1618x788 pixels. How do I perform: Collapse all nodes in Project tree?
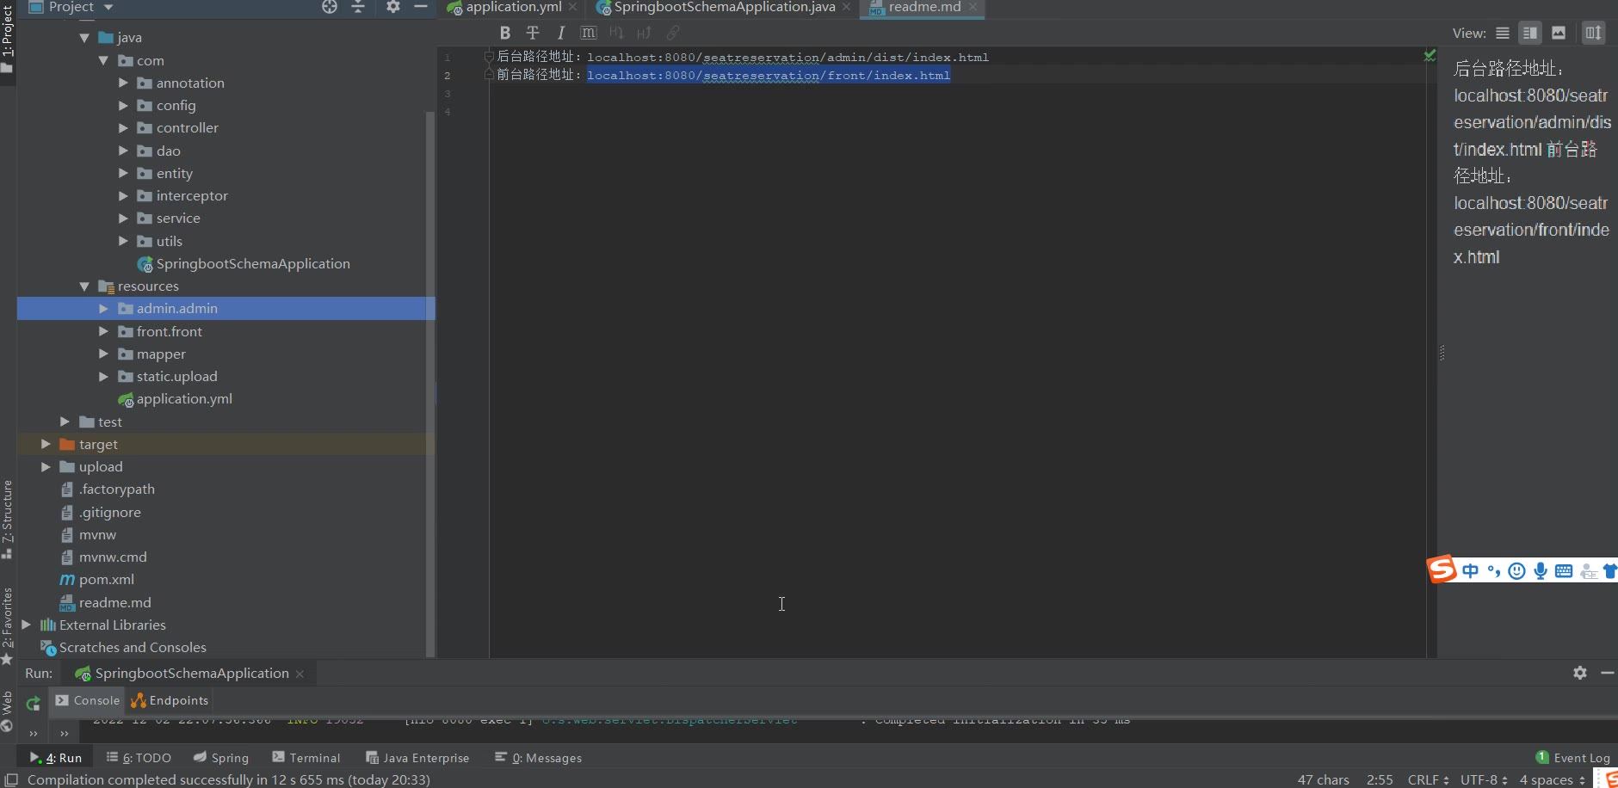coord(359,7)
